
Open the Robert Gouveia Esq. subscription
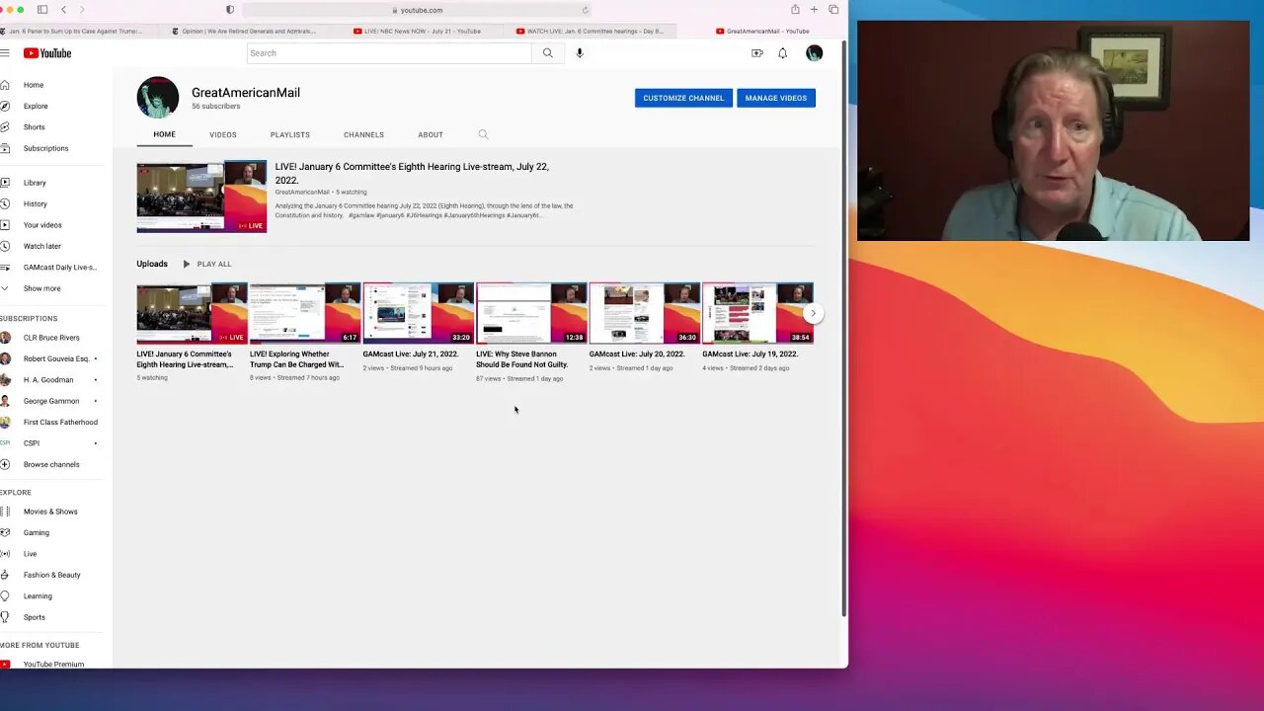click(x=54, y=358)
